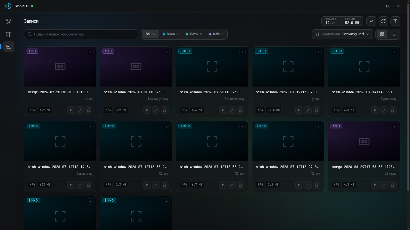Click plus button on 6.7 MB recording

[242, 127]
